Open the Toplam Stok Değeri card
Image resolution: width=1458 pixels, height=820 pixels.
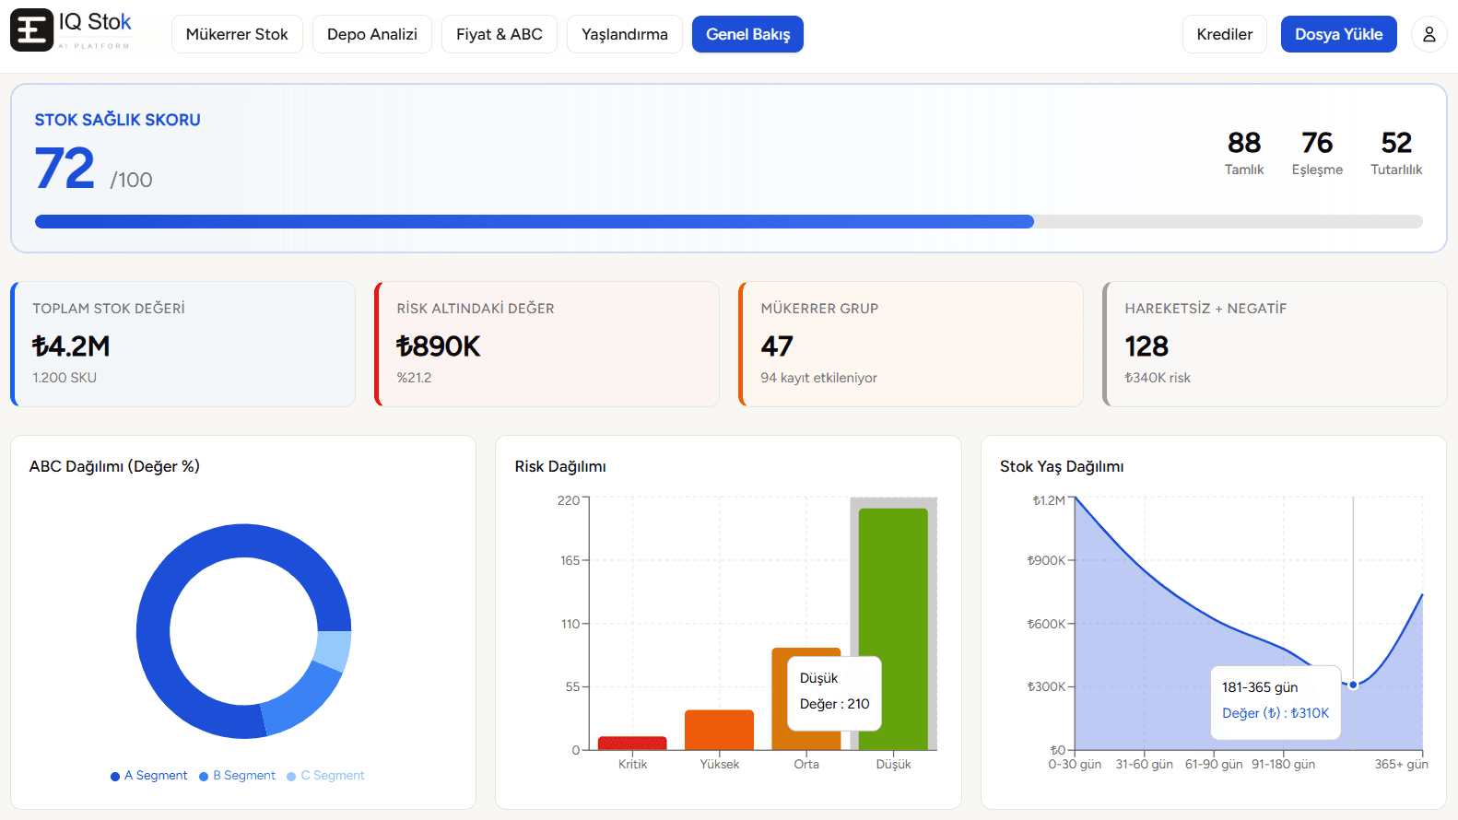click(182, 344)
